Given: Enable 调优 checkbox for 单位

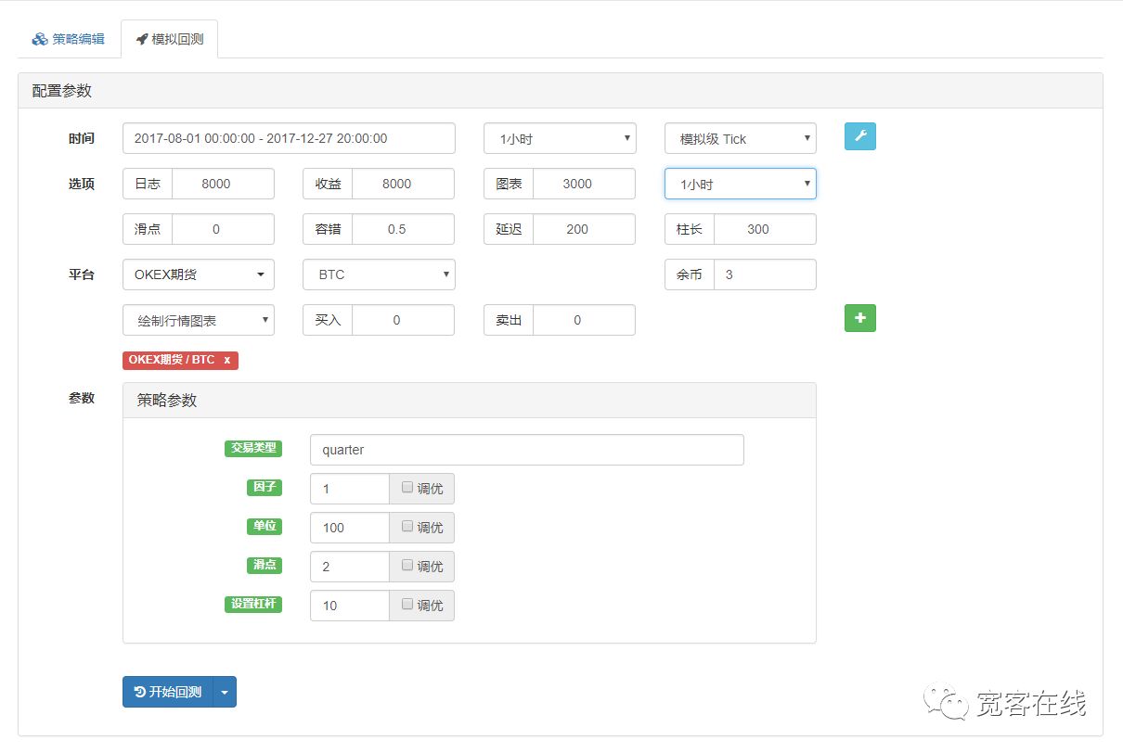Looking at the screenshot, I should (407, 527).
